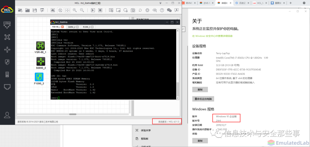Open the CMD command tool icon
The height and width of the screenshot is (147, 310).
tap(155, 10)
